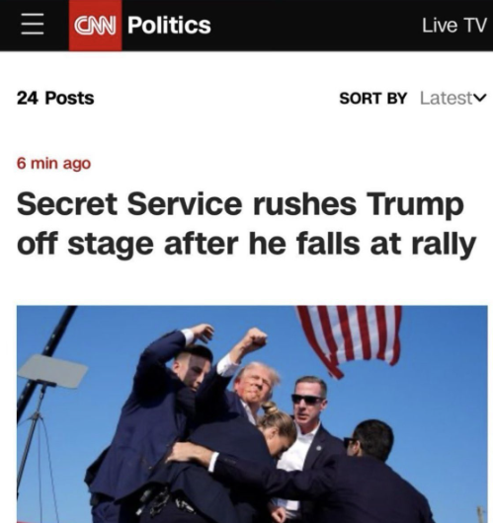The height and width of the screenshot is (523, 493).
Task: Click "falls at rally" headline text
Action: (x=386, y=244)
